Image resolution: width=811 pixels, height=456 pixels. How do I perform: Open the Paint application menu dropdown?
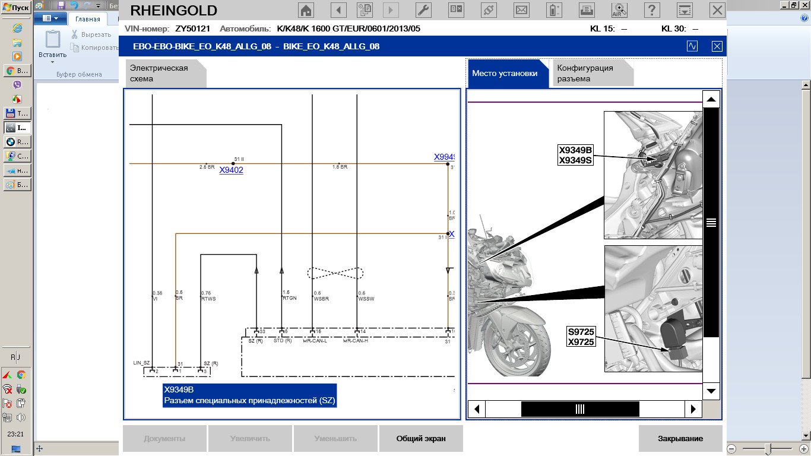coord(50,18)
